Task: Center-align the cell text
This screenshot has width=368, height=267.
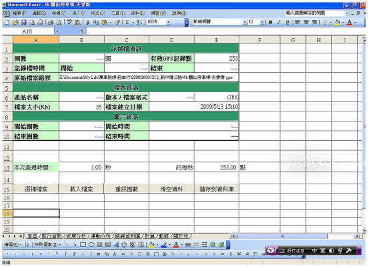Action: click(306, 22)
